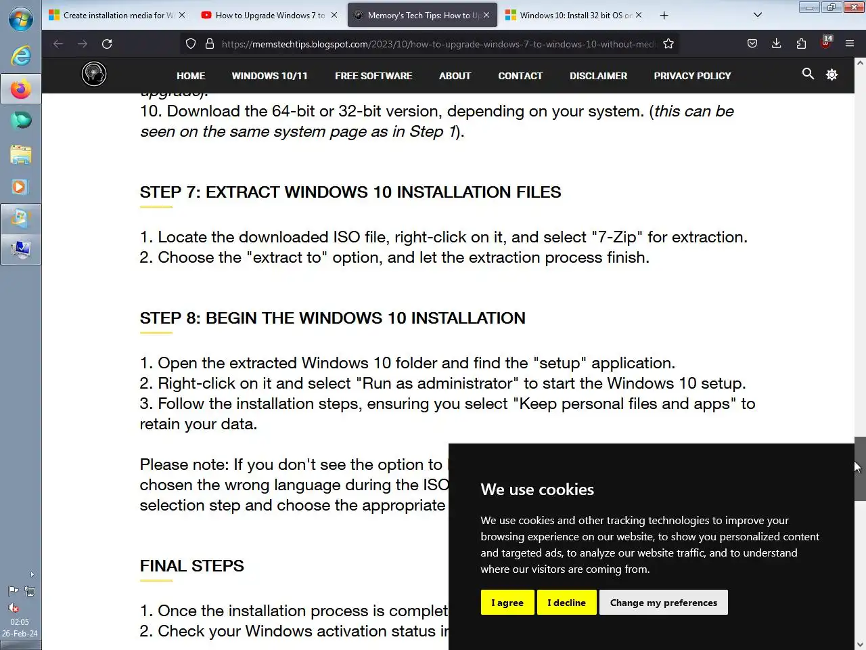Open the site search magnifier icon
Image resolution: width=866 pixels, height=650 pixels.
pos(808,74)
